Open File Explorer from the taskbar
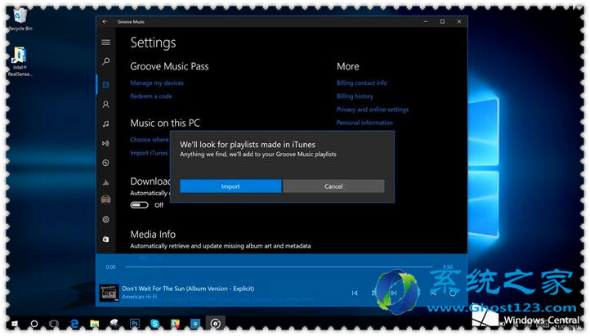Viewport: 590px width, 336px height. [x=95, y=324]
